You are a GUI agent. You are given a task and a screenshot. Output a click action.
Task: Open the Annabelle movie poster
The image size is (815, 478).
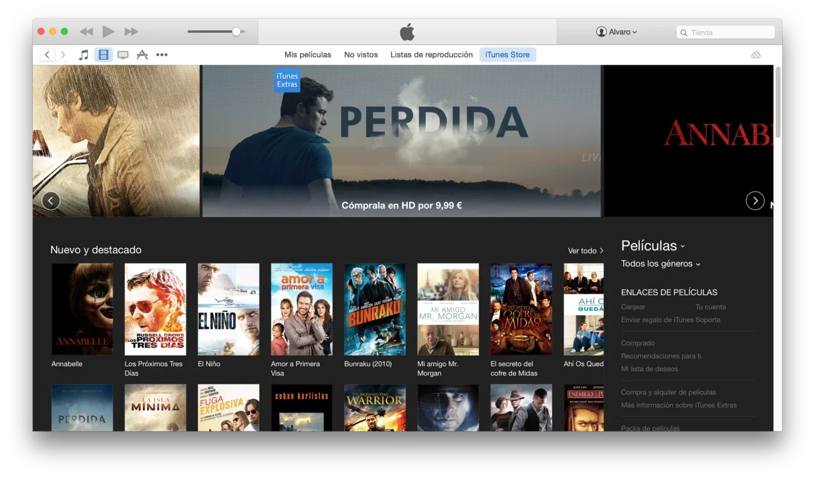[83, 310]
